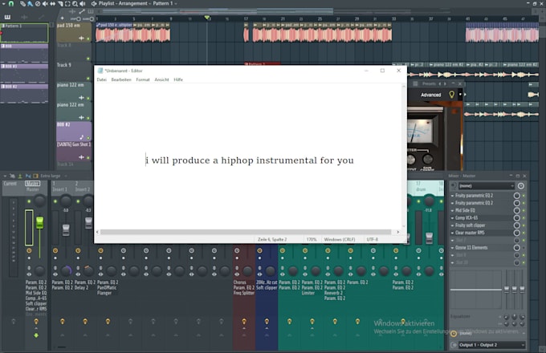546x353 pixels.
Task: Click the mix knob for Comp VCA-65 slot
Action: tap(517, 218)
